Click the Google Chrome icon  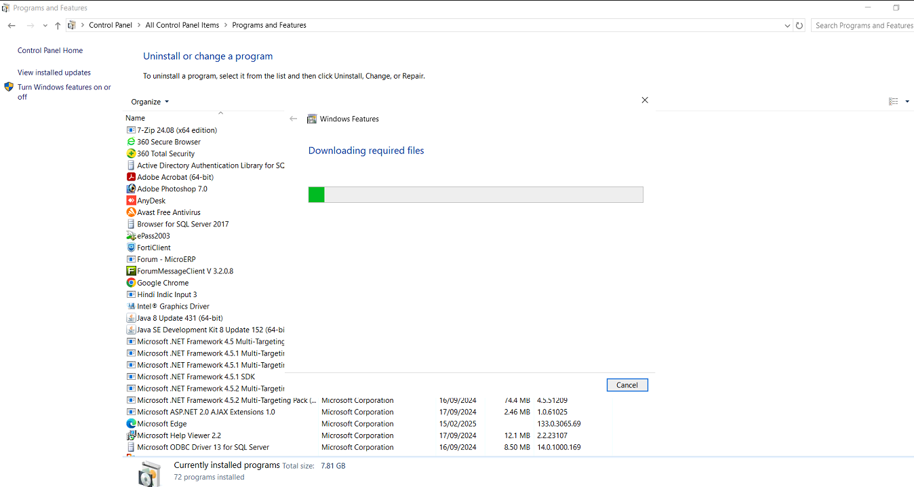(x=131, y=283)
